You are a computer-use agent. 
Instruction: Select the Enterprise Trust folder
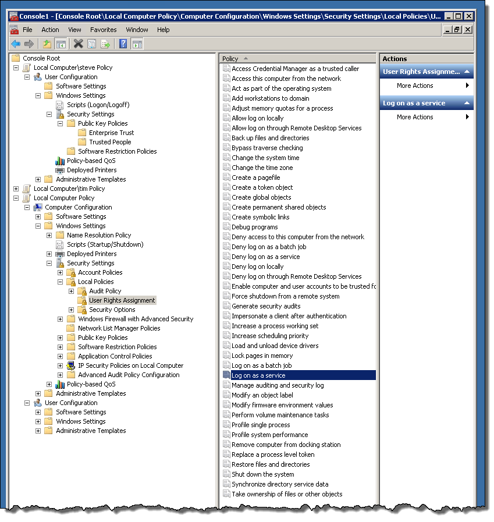coord(112,133)
